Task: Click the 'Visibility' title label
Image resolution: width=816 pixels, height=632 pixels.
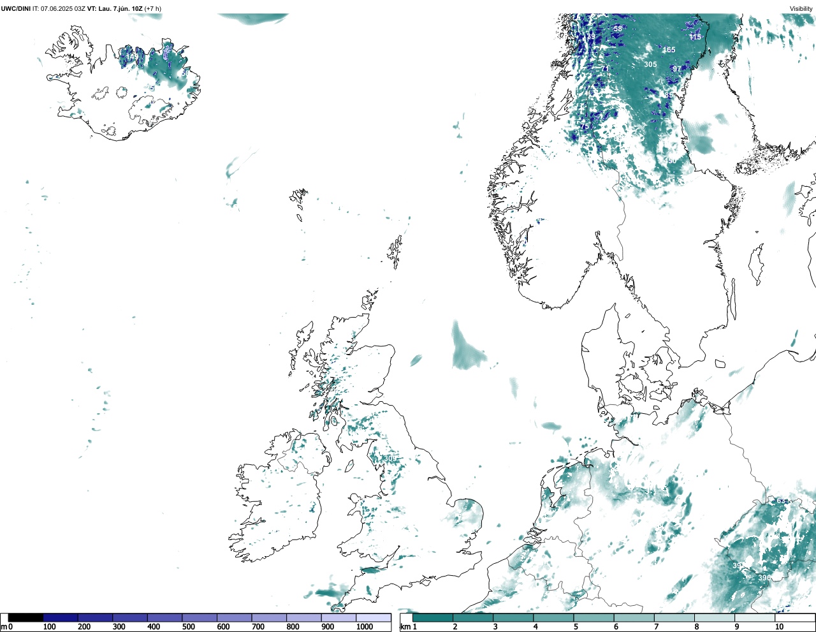Action: pos(801,8)
